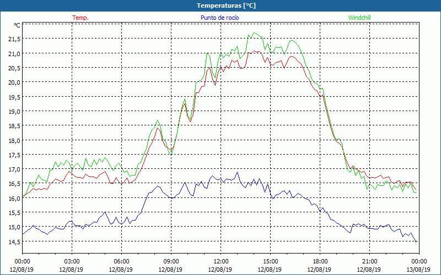Click the 20,0 y-axis value
This screenshot has height=275, width=441.
[14, 82]
